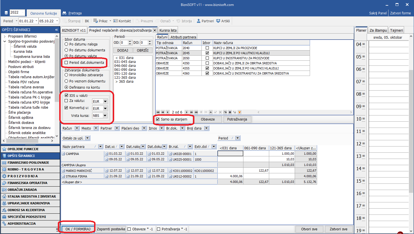Go to last record in accounts navigator
Screen dimensions: 414x234
(196, 112)
